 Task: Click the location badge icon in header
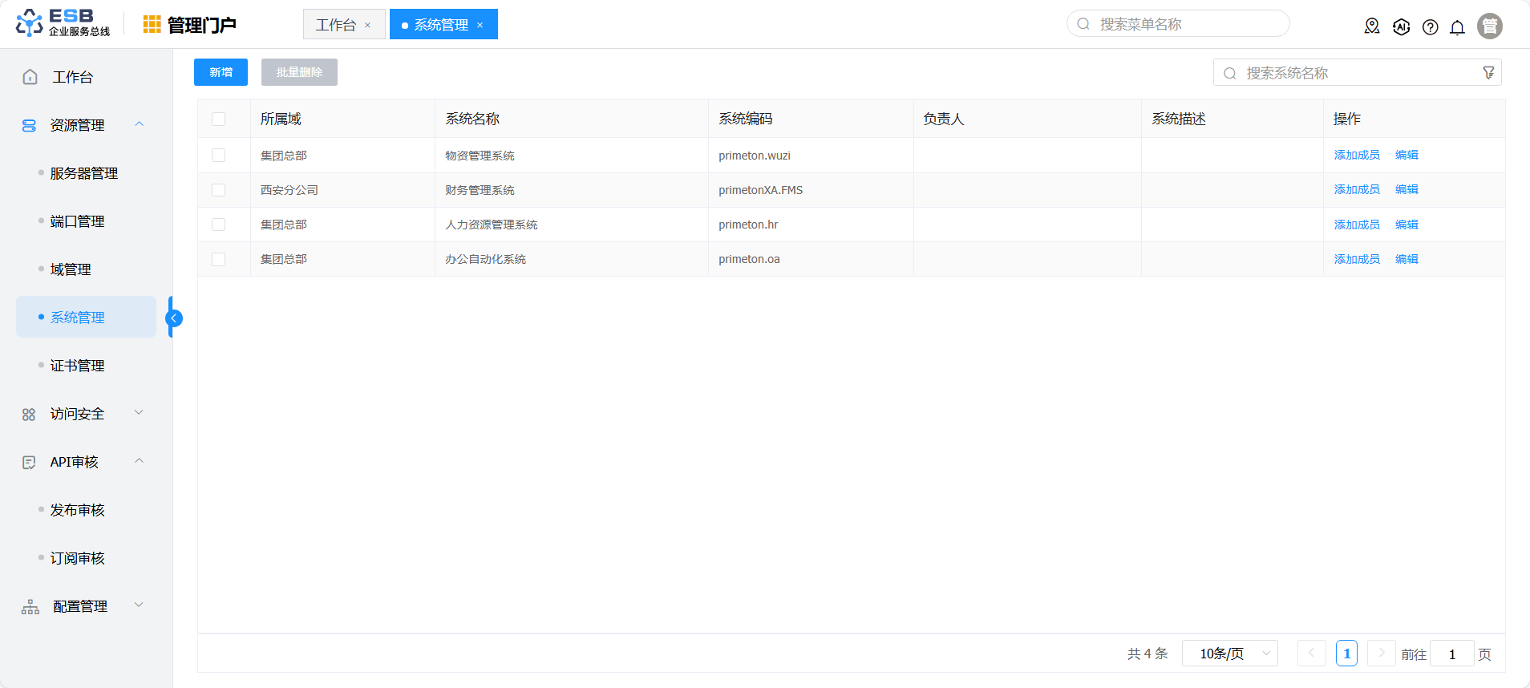1371,26
